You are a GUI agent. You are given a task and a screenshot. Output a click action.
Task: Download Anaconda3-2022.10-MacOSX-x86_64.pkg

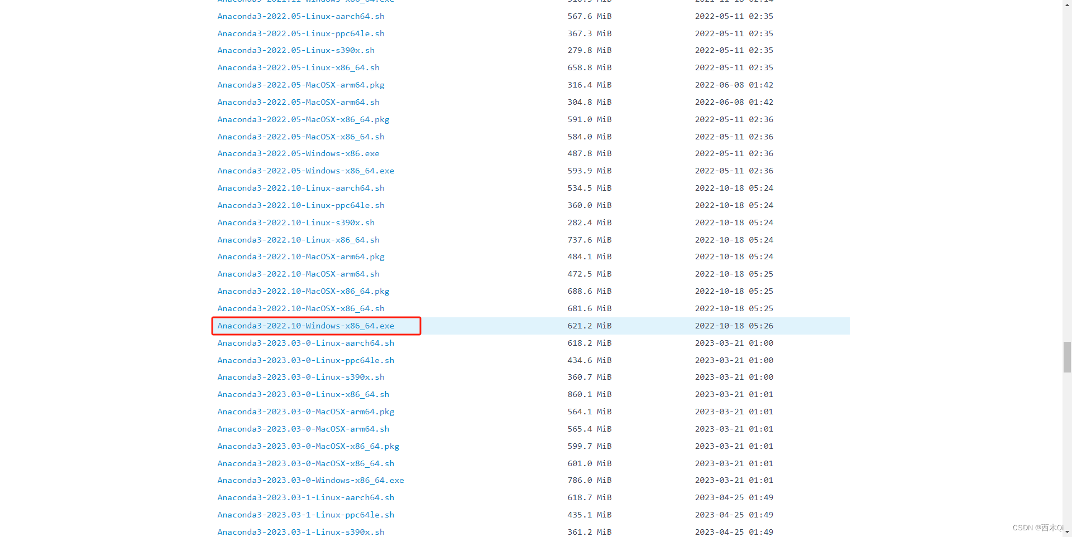[x=303, y=291]
